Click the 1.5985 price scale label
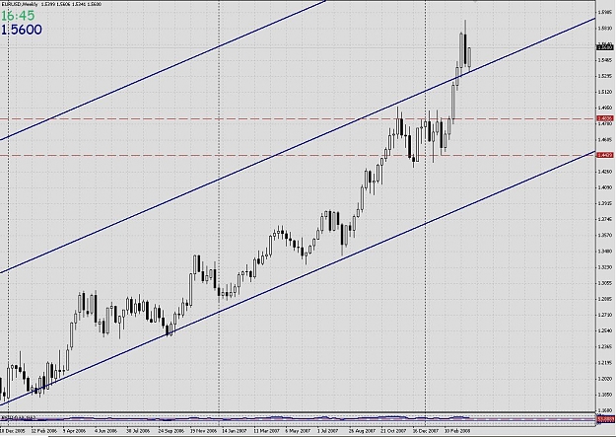The width and height of the screenshot is (616, 437). tap(605, 12)
